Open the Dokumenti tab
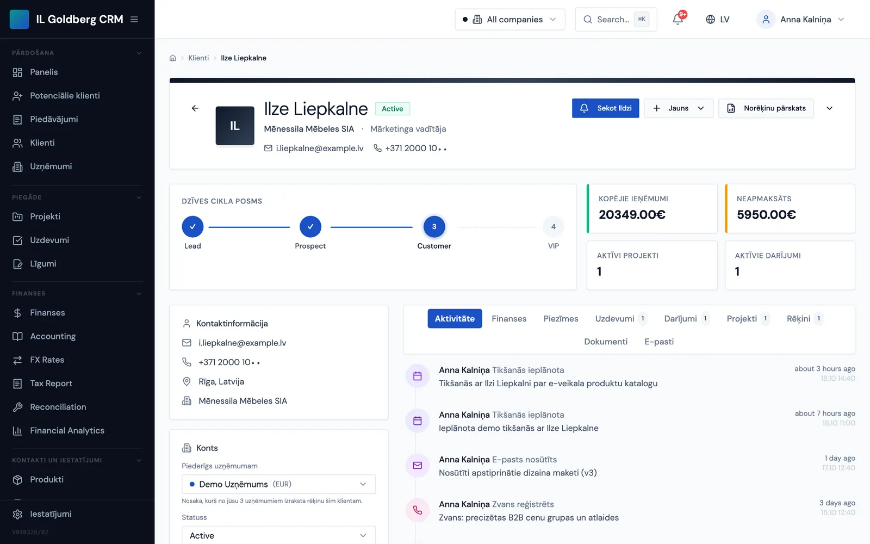This screenshot has width=870, height=544. click(606, 342)
